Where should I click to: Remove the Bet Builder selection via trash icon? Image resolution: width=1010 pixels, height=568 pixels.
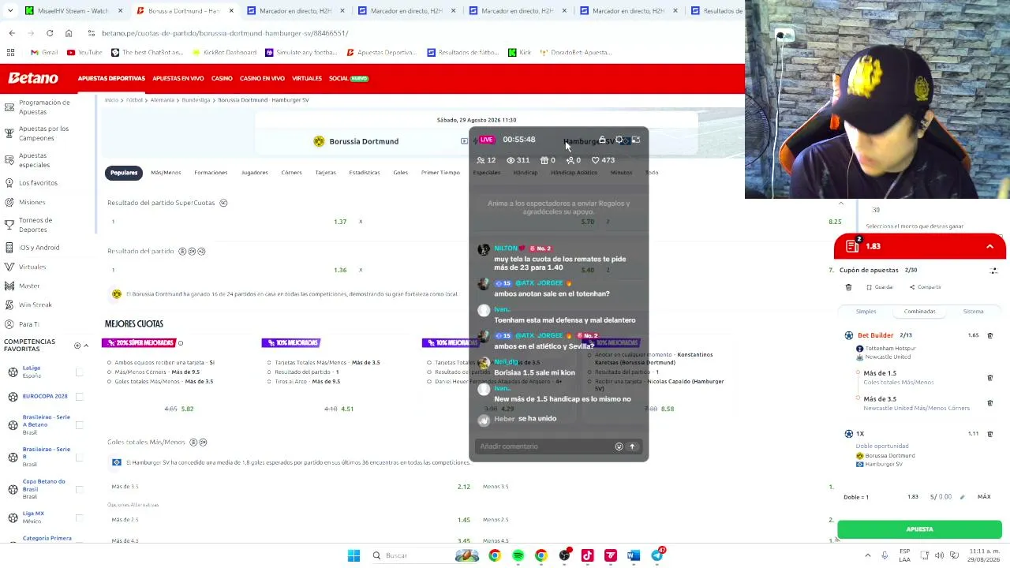[x=989, y=335]
